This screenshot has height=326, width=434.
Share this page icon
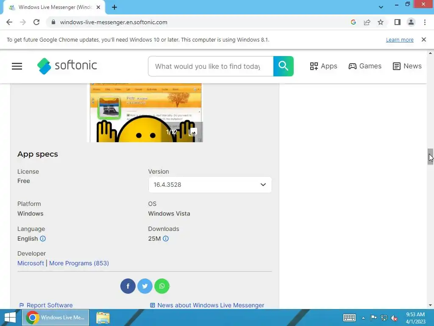click(x=367, y=22)
